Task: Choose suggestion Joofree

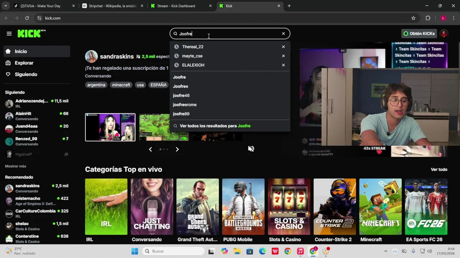Action: (180, 86)
